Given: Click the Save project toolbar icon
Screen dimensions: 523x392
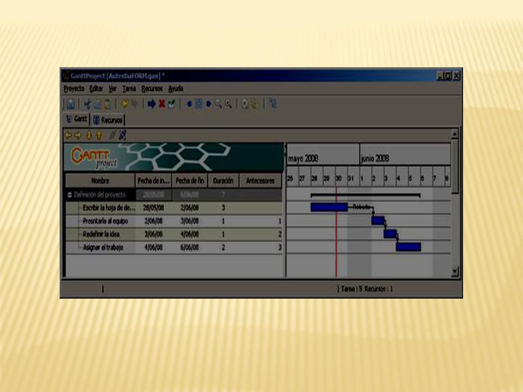Looking at the screenshot, I should pos(70,104).
